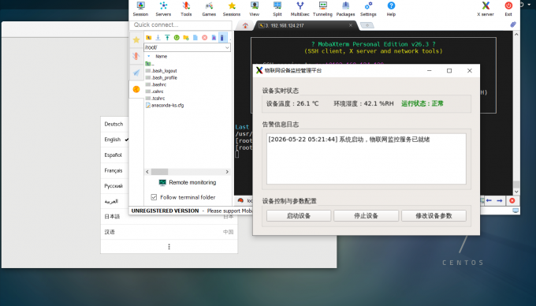Click the 停止设备 button
Image resolution: width=536 pixels, height=306 pixels.
366,216
